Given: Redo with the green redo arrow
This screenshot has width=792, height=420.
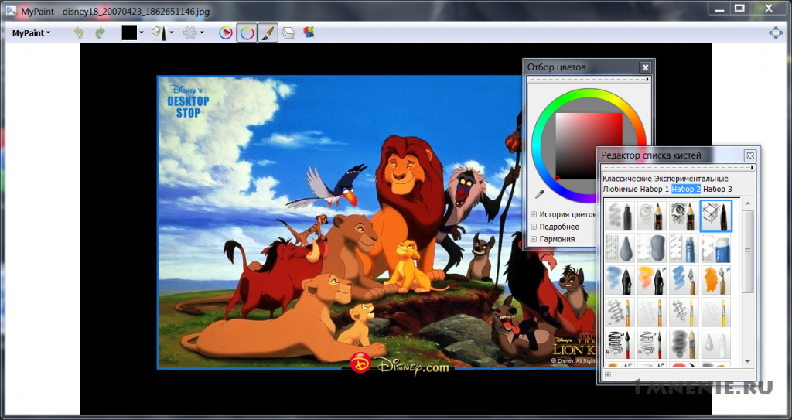Looking at the screenshot, I should [100, 32].
